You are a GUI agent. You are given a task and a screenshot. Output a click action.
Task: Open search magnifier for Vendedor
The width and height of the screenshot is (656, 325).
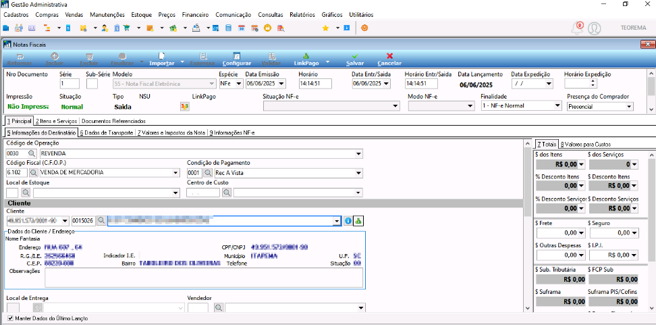(x=219, y=308)
